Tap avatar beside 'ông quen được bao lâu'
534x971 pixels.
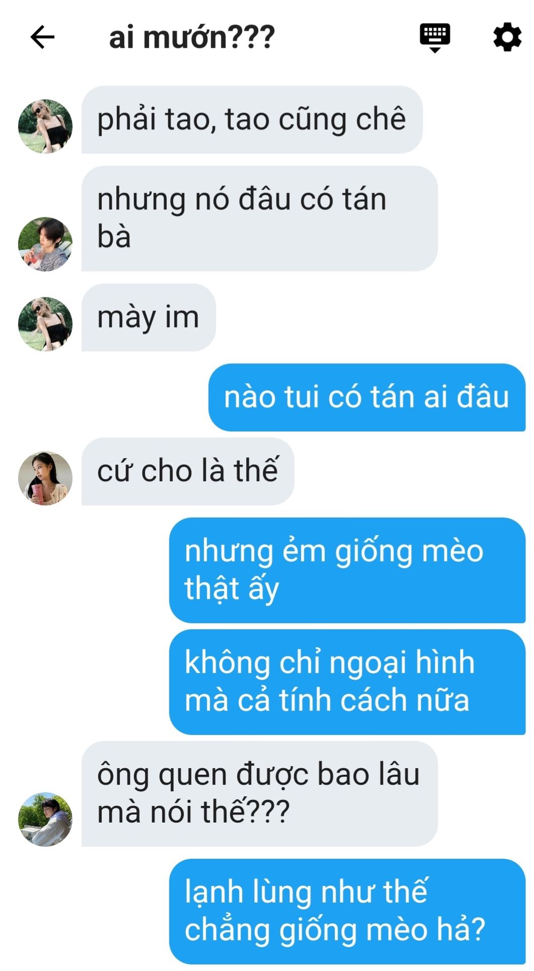coord(46,819)
